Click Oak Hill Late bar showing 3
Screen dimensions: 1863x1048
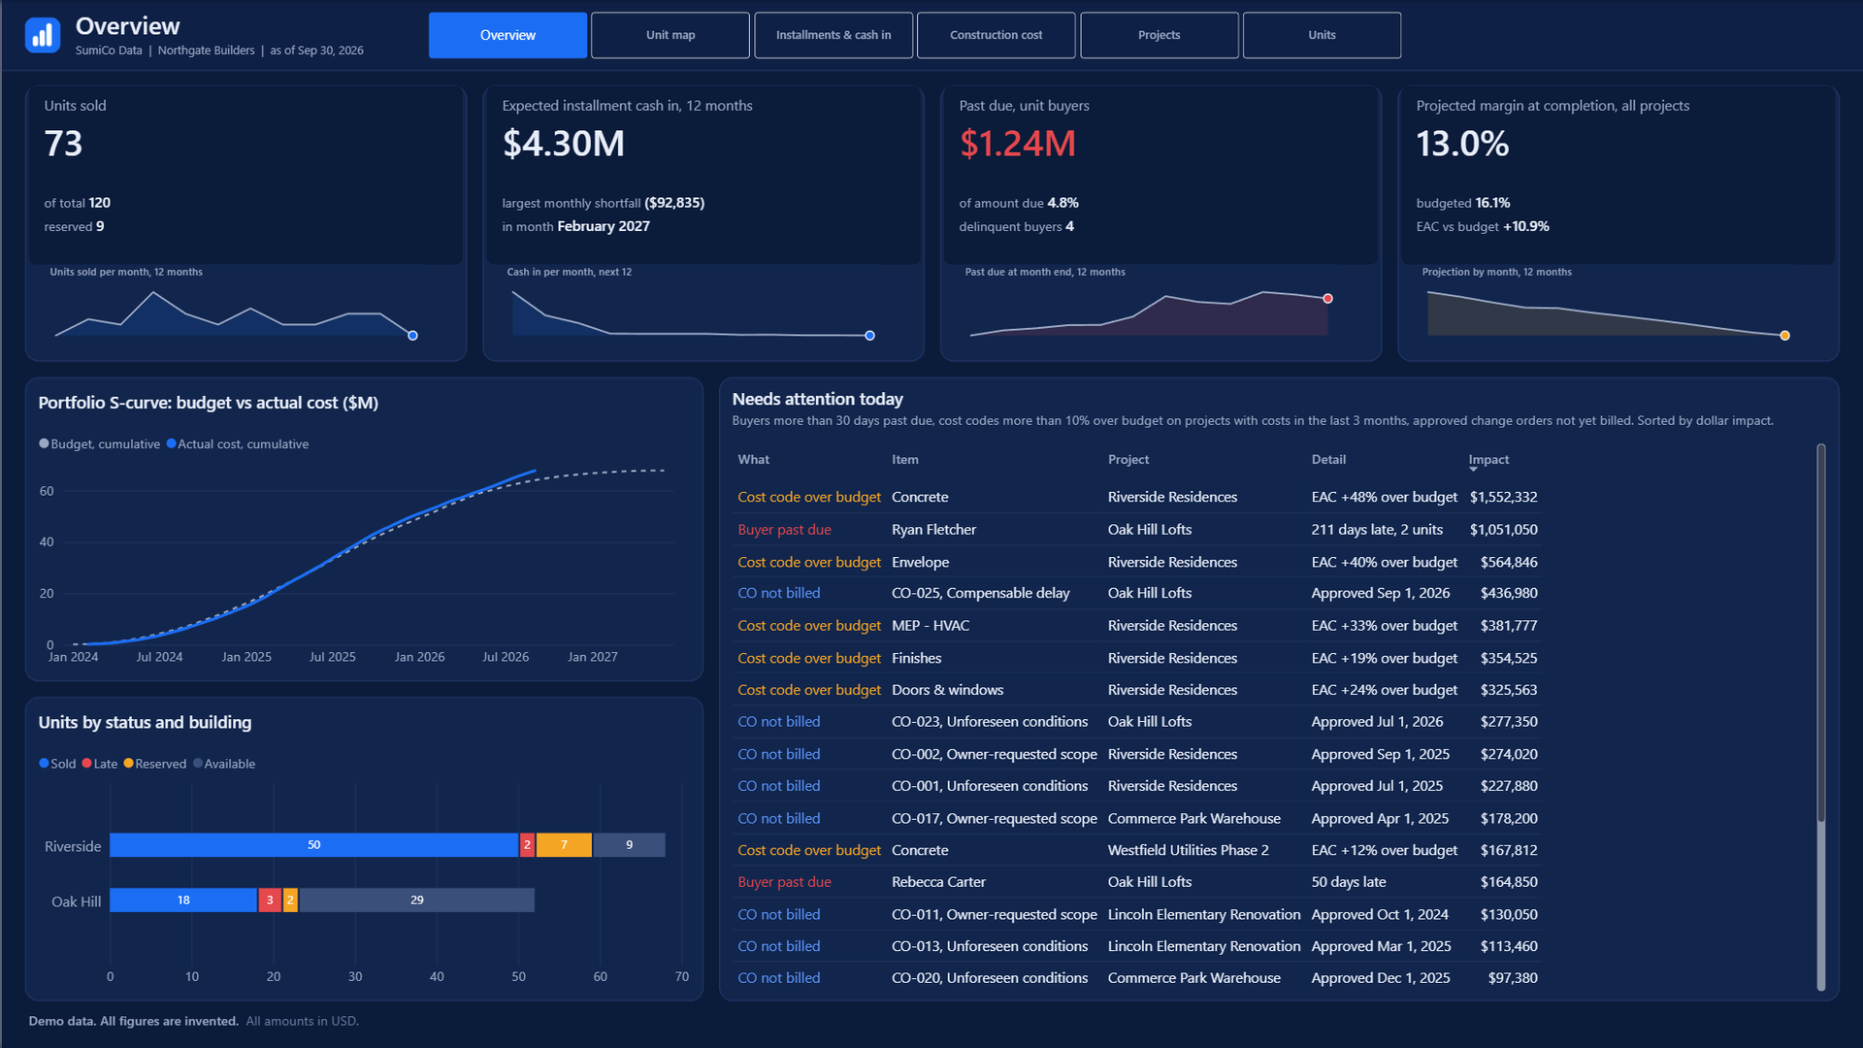coord(270,901)
